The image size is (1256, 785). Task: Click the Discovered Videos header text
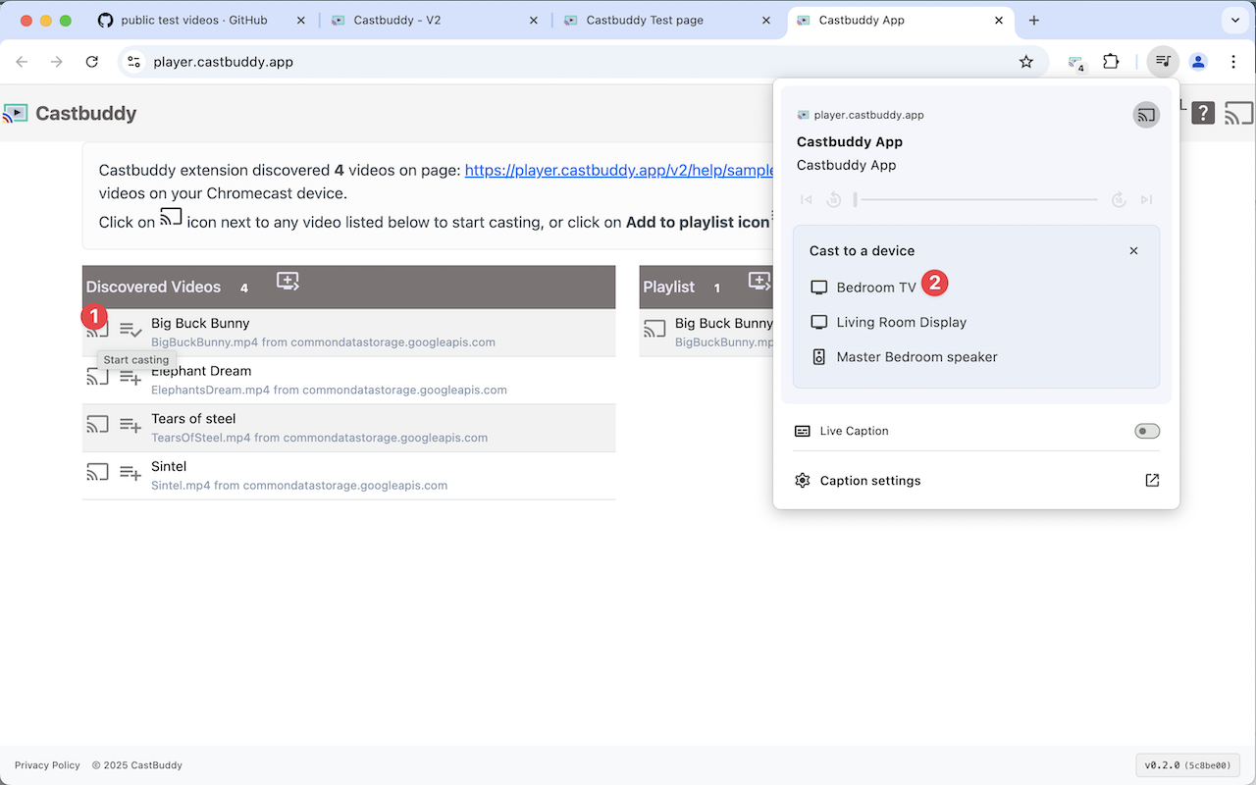click(153, 287)
